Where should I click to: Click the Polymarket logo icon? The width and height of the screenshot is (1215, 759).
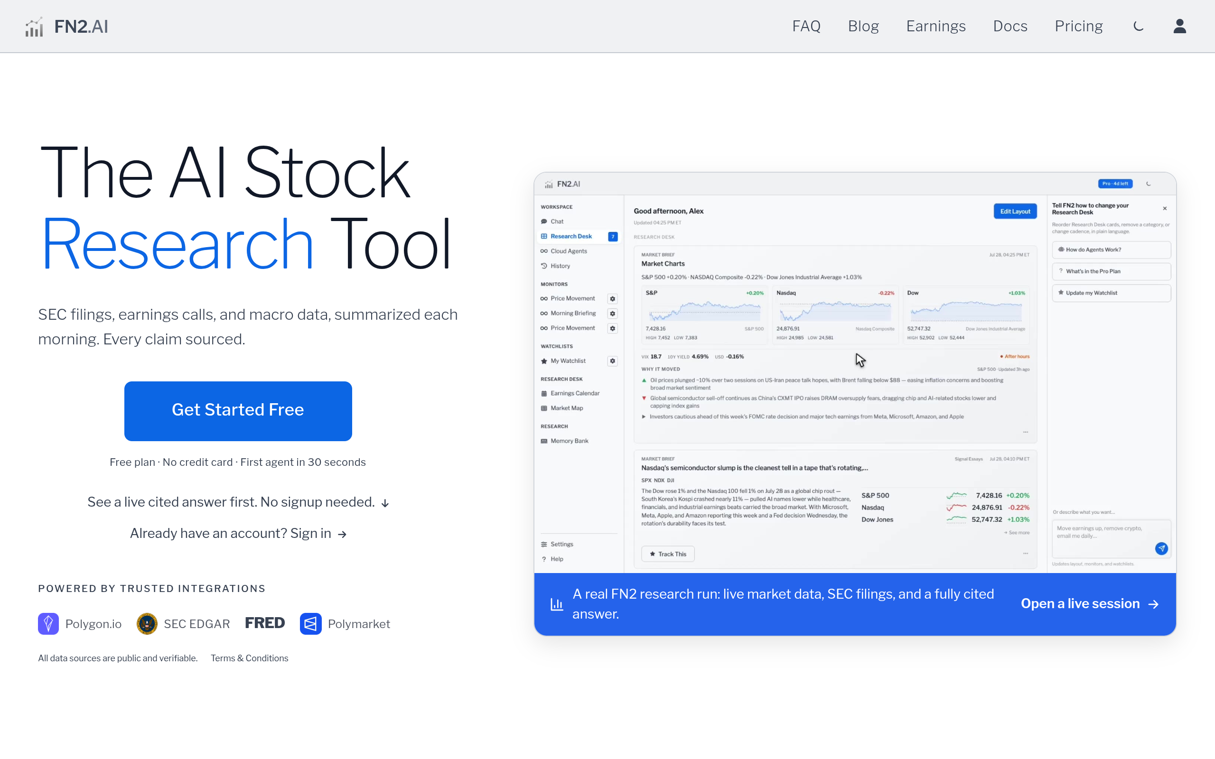[x=310, y=623]
